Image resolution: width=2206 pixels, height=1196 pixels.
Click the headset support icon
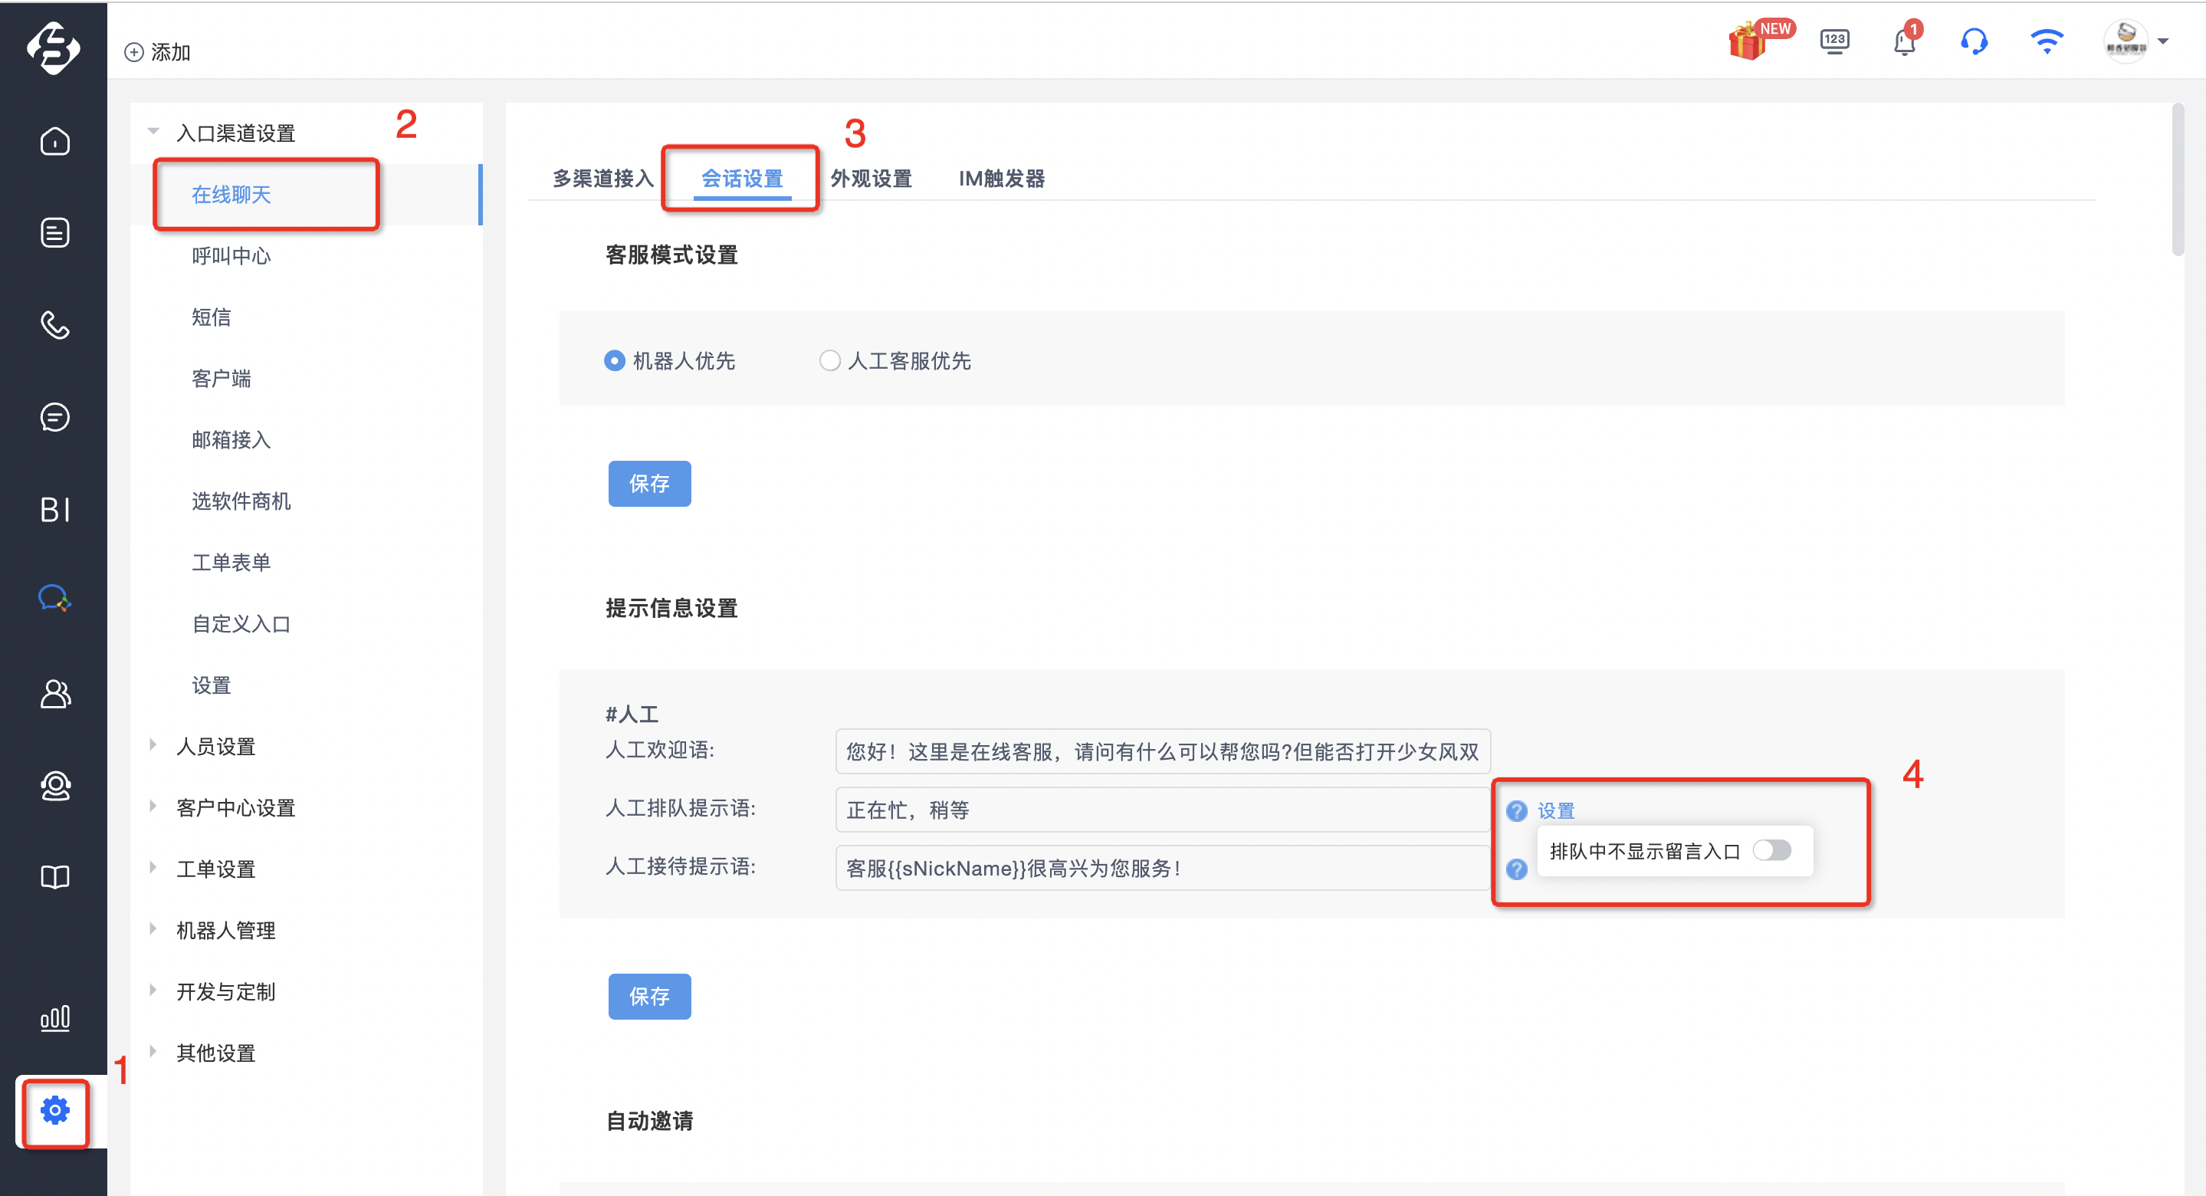[x=1974, y=41]
